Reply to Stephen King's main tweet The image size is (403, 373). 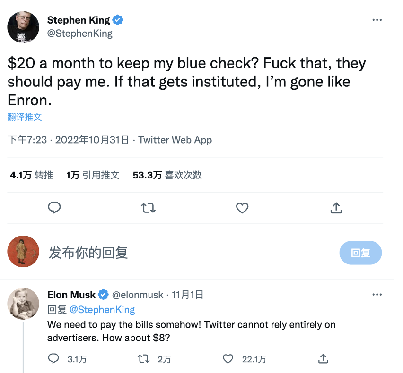click(55, 208)
